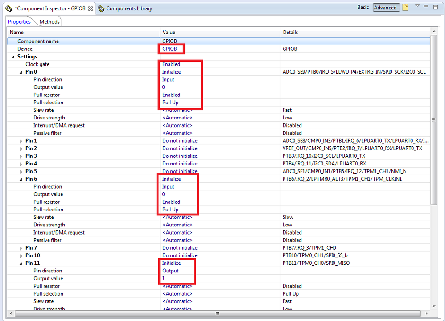
Task: Change Pin 11 Initialize value
Action: coord(171,263)
